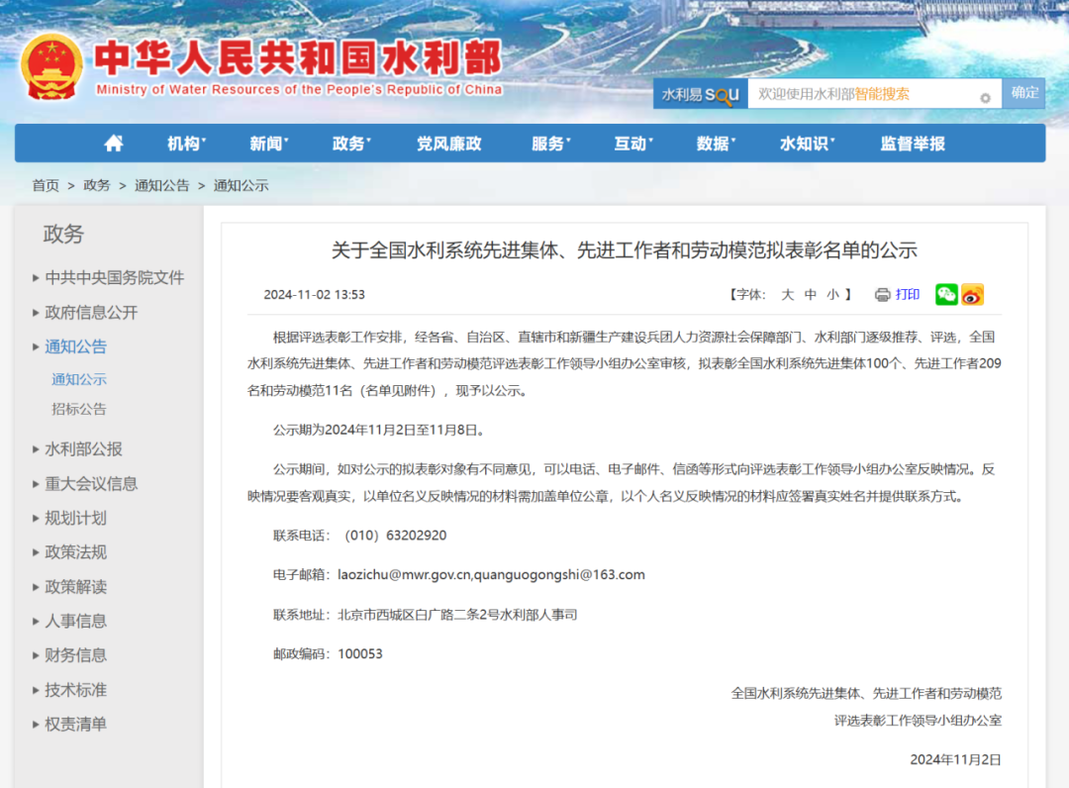Click 通知公示 in the breadcrumb
This screenshot has width=1069, height=788.
click(x=241, y=185)
